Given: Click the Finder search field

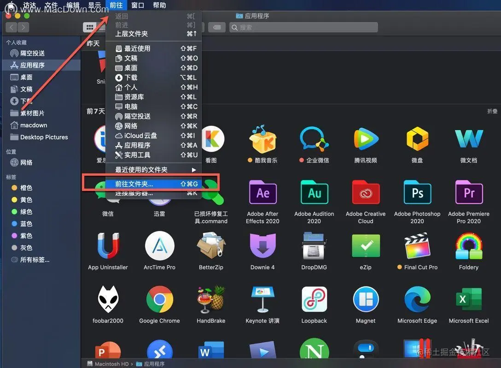Looking at the screenshot, I should [303, 28].
